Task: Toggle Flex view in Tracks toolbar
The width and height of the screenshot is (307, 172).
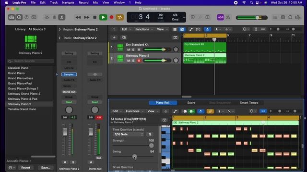Action: click(198, 29)
